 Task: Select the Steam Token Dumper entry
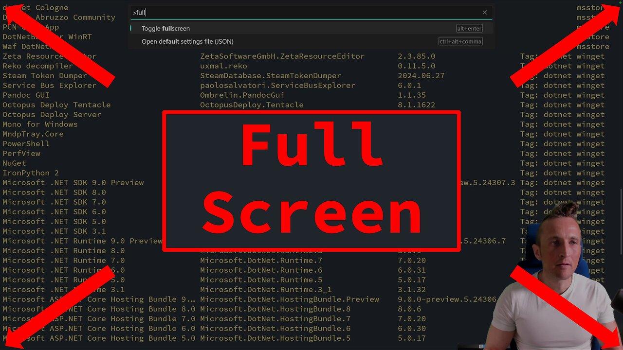point(43,75)
